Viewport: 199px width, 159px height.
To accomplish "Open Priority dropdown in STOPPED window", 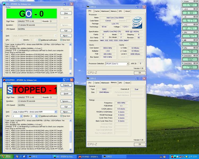I will point(36,116).
